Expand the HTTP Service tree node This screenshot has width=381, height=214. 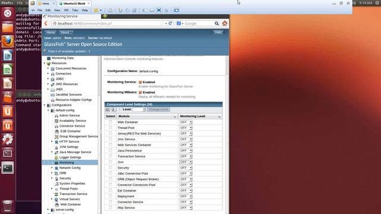(52, 141)
